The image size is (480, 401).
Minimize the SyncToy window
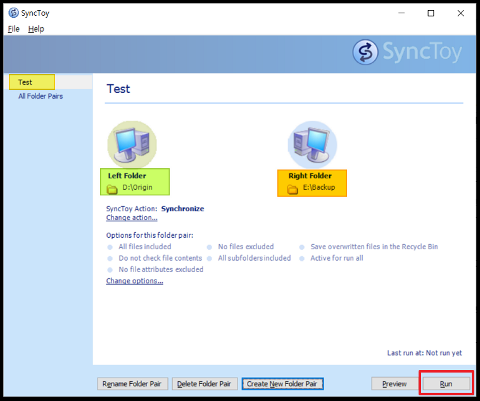[x=401, y=13]
